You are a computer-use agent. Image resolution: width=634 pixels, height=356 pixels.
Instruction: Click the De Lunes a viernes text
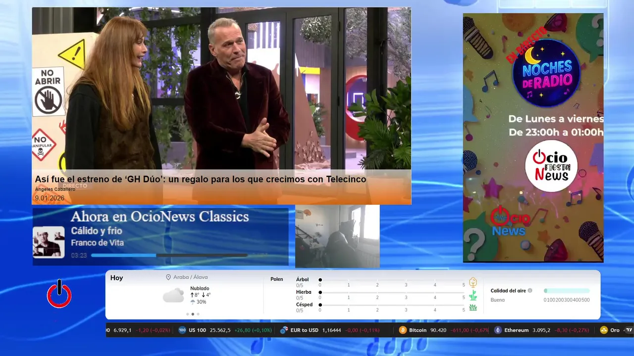coord(556,119)
